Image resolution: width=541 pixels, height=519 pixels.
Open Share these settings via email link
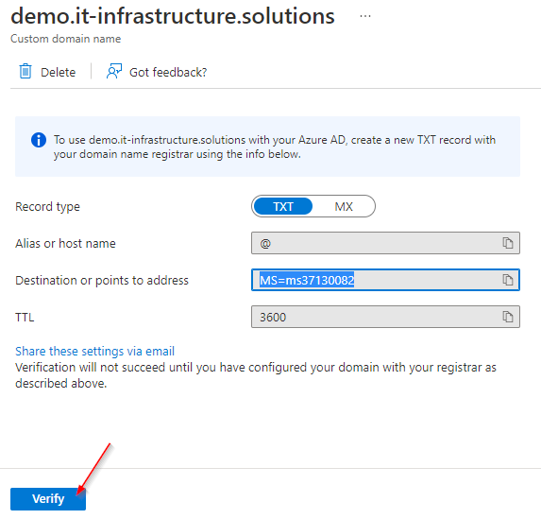(x=94, y=351)
